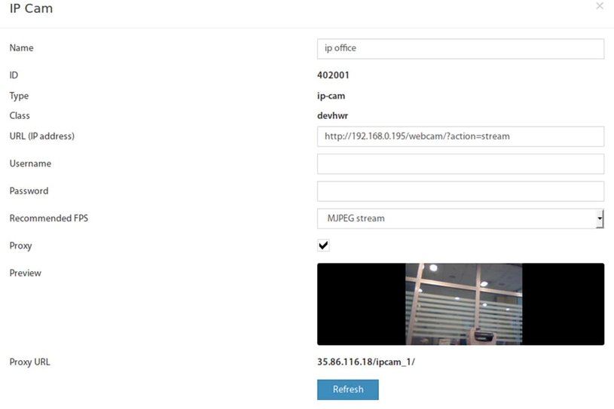Click the Password label

29,191
